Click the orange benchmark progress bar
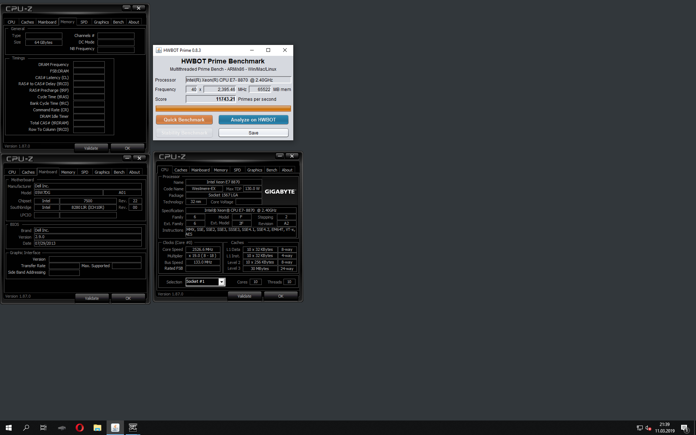The image size is (696, 435). [223, 108]
